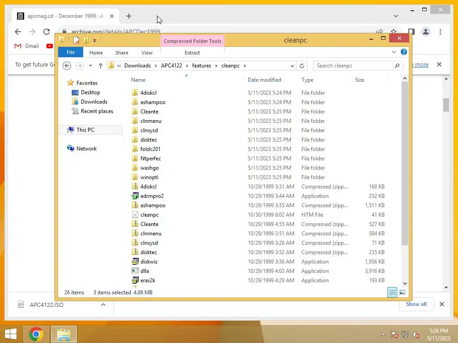
Task: Click Show all downloads button
Action: pos(416,304)
